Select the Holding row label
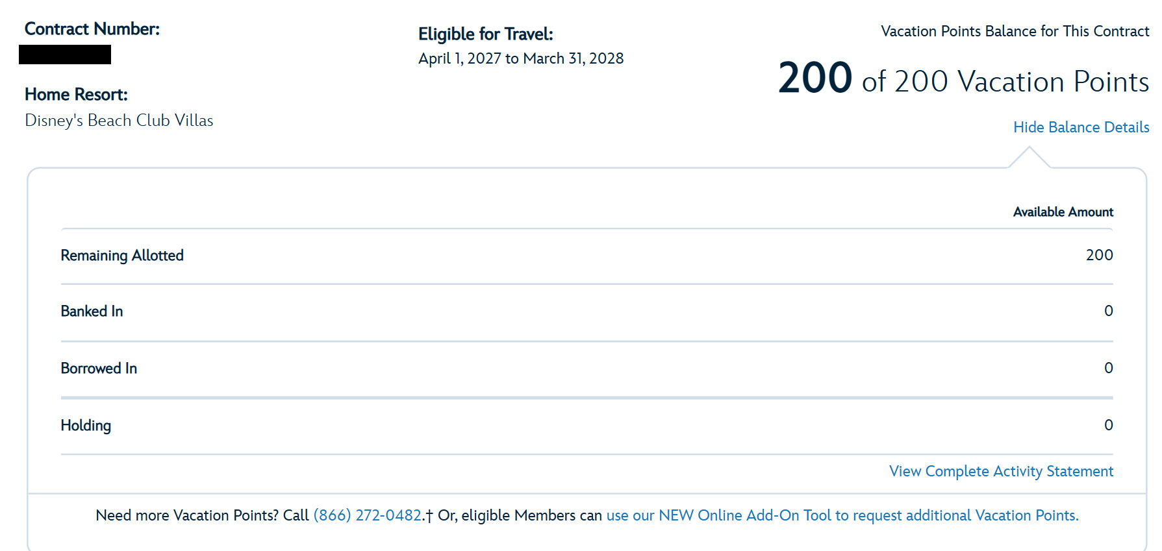 (x=86, y=426)
